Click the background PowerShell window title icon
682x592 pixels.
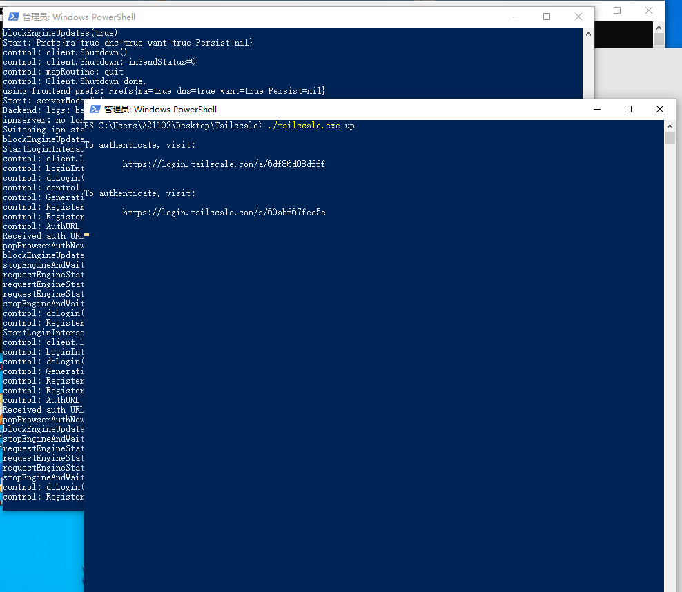14,17
